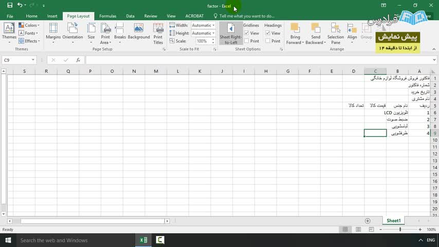Screen dimensions: 439x247
Task: Zoom out with the minus button
Action: point(380,230)
